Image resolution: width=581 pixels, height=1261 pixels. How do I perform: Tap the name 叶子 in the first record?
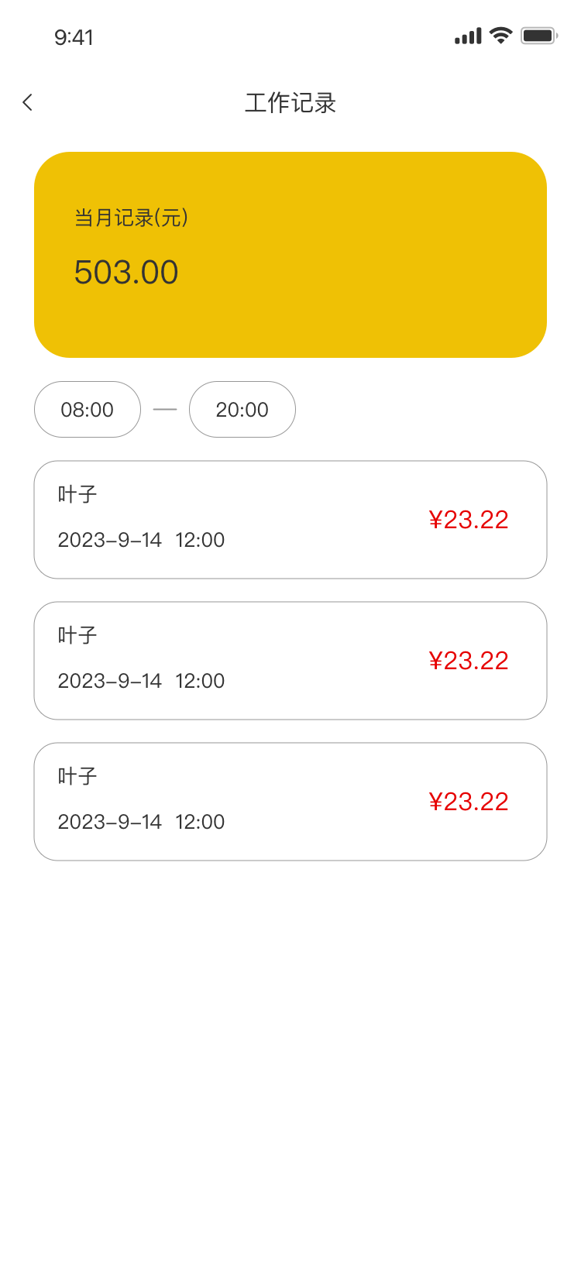point(77,494)
